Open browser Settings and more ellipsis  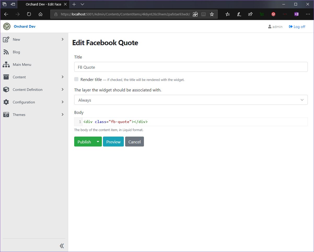tap(307, 14)
